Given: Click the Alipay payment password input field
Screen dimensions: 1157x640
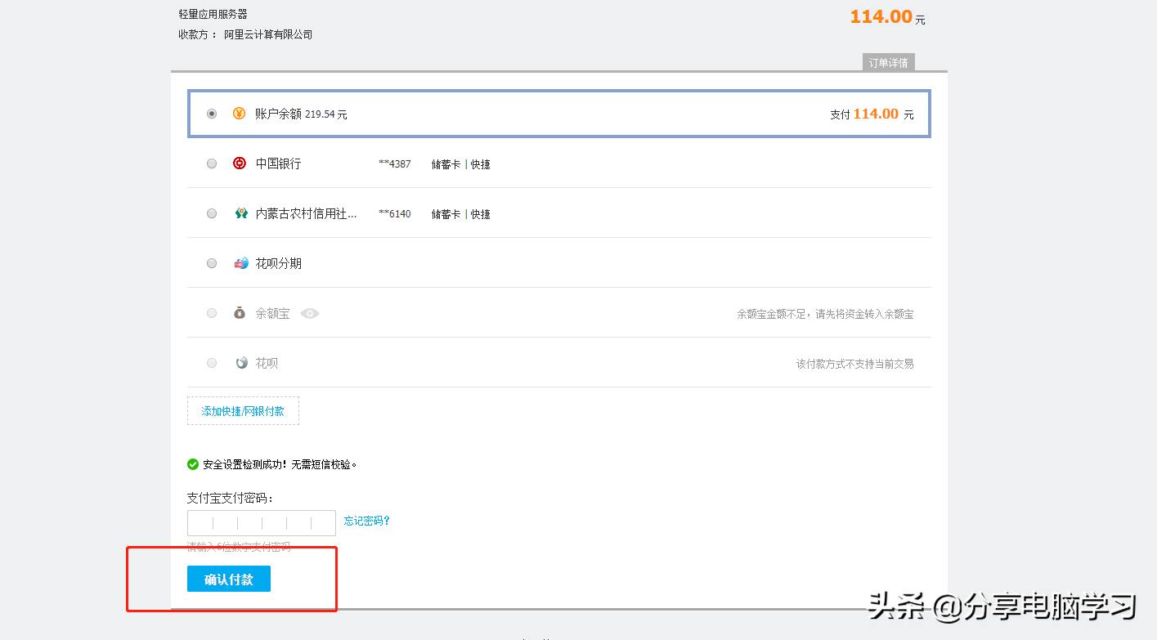Looking at the screenshot, I should pos(261,523).
